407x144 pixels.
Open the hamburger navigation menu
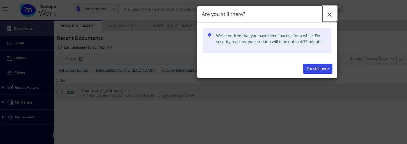click(x=5, y=9)
